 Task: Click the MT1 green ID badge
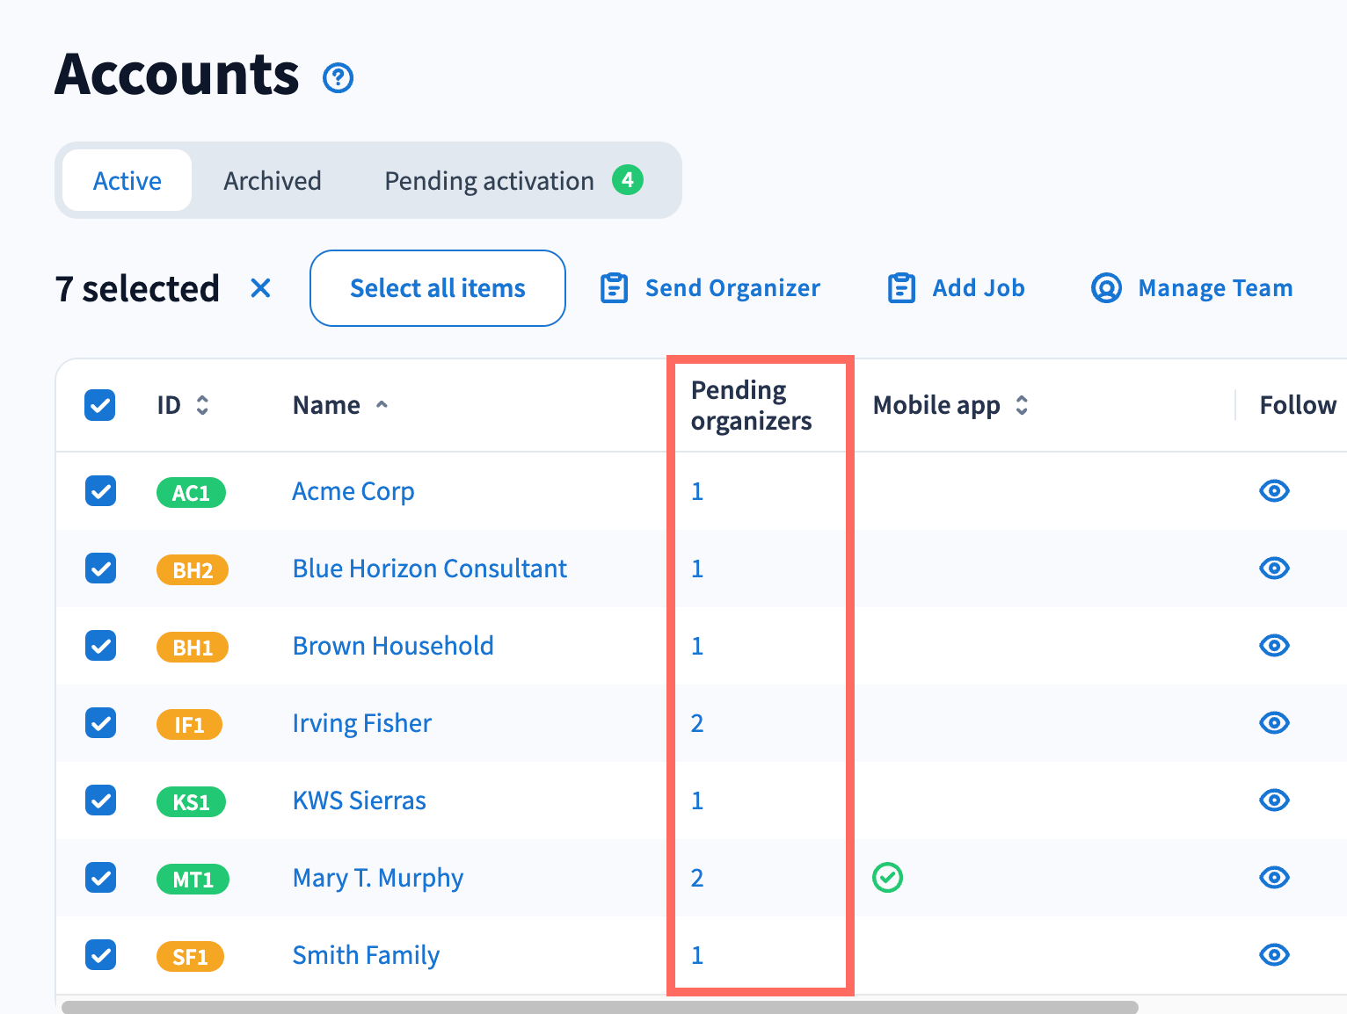coord(193,879)
